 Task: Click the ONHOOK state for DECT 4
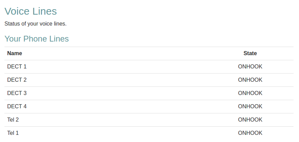point(250,106)
